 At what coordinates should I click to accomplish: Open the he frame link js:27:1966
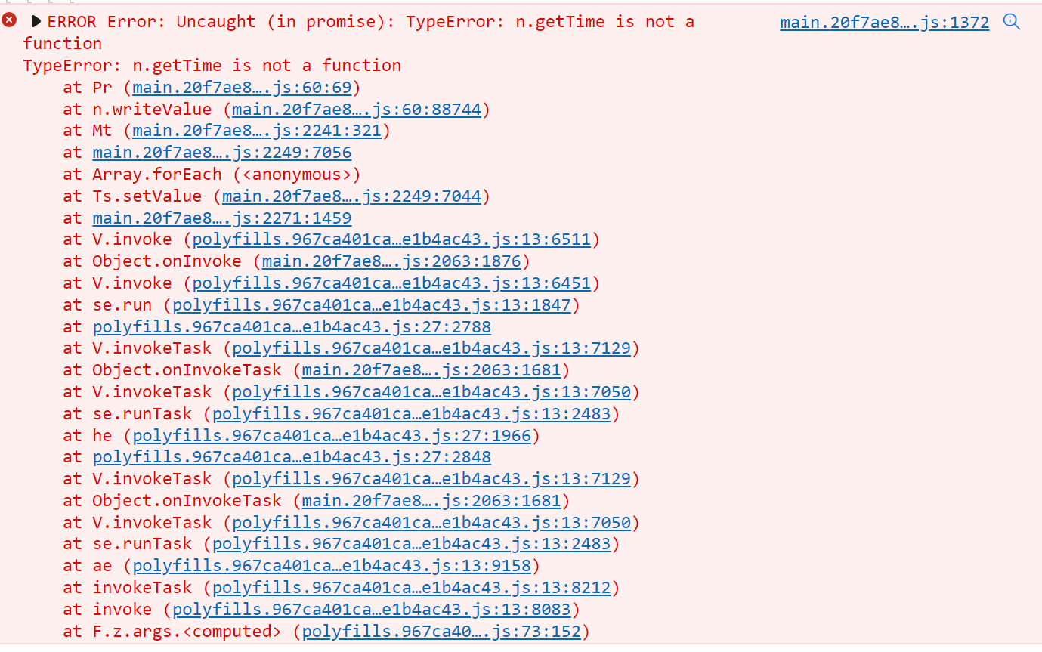(332, 436)
